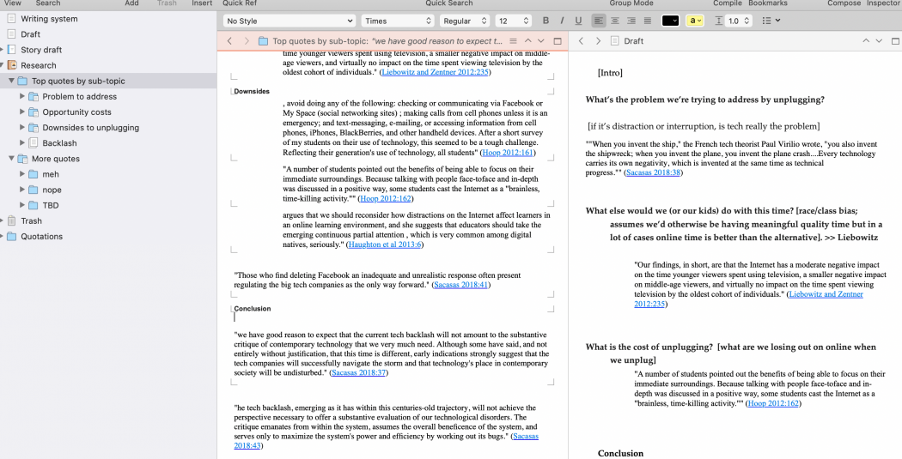Expand the Downsides to unplugging folder
902x459 pixels.
pyautogui.click(x=21, y=127)
